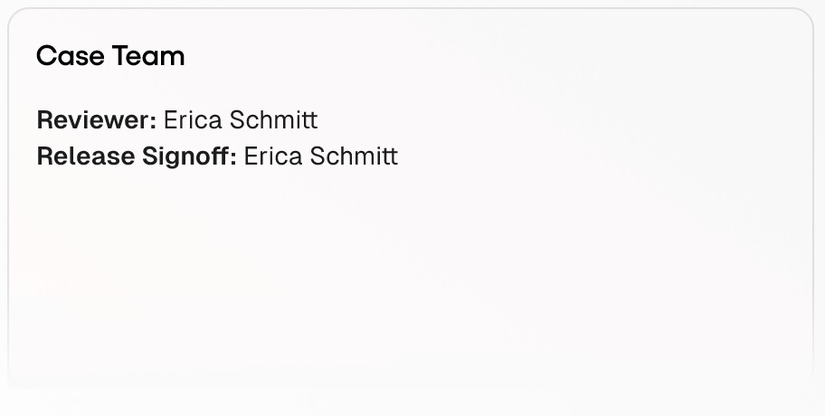Image resolution: width=825 pixels, height=416 pixels.
Task: Select the Release Signoff label
Action: coord(137,156)
